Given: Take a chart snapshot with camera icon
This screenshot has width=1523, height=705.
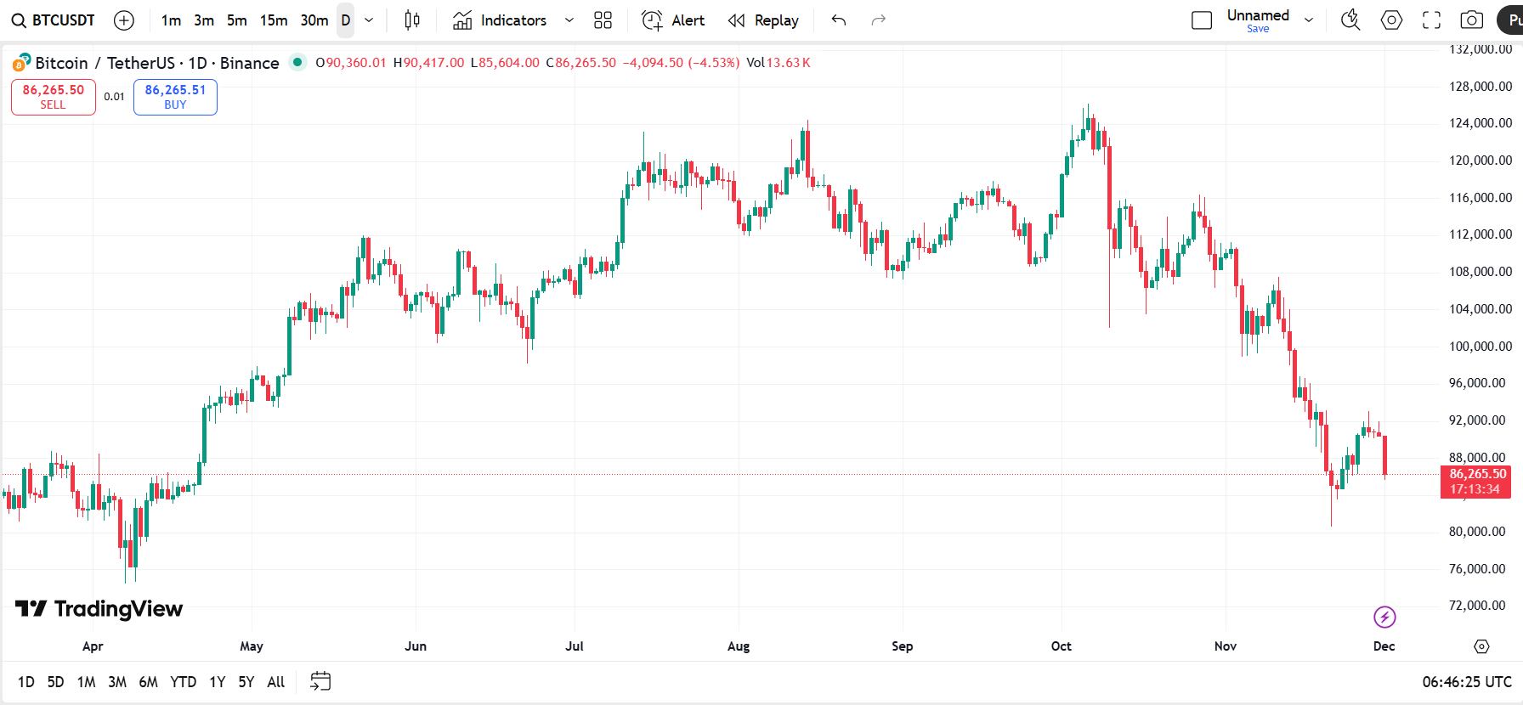Looking at the screenshot, I should point(1472,20).
